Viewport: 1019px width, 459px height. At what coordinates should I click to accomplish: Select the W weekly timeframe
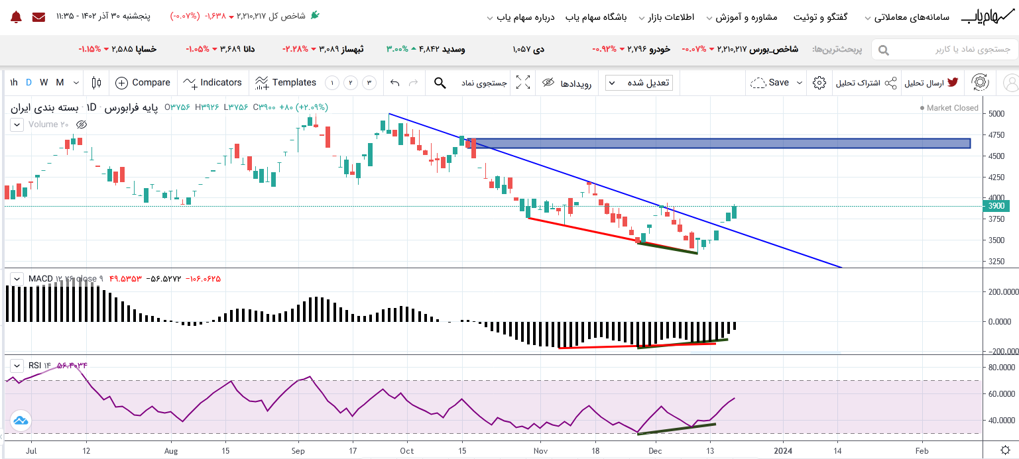click(44, 83)
